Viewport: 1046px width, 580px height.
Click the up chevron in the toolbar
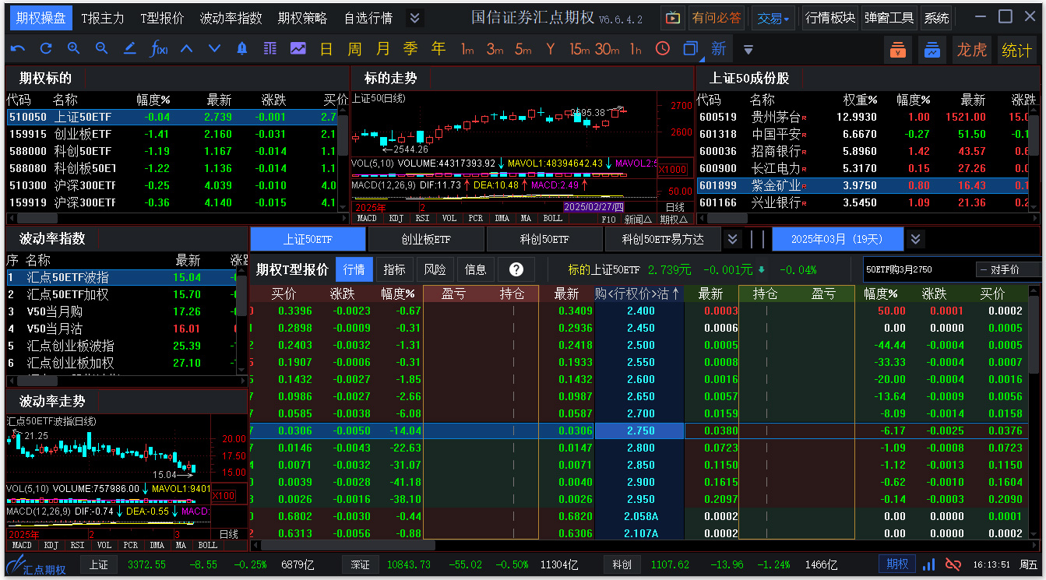tap(186, 49)
